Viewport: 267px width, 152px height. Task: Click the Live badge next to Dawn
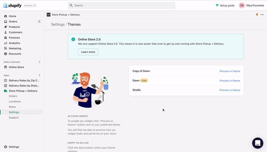(144, 81)
